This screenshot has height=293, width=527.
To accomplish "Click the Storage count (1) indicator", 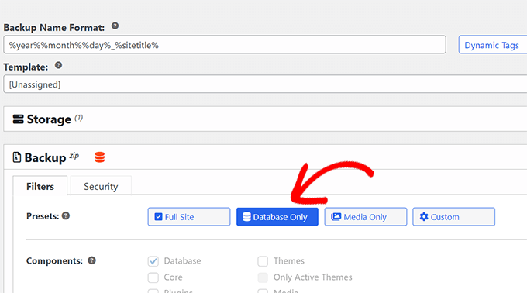I will coord(78,118).
